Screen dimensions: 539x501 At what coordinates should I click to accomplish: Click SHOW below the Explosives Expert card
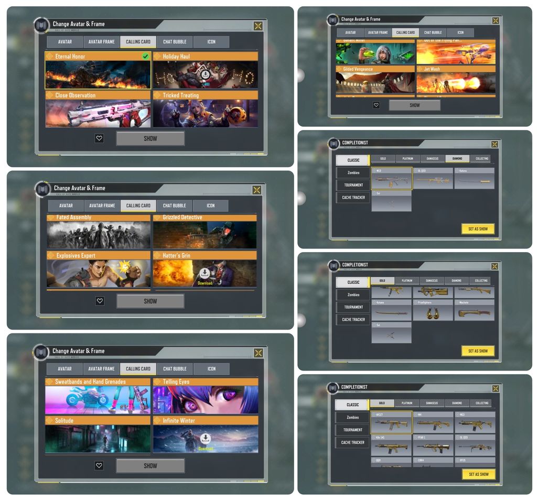point(150,301)
